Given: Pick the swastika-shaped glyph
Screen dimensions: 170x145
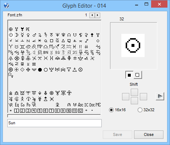Looking at the screenshot, I should (x=34, y=59).
